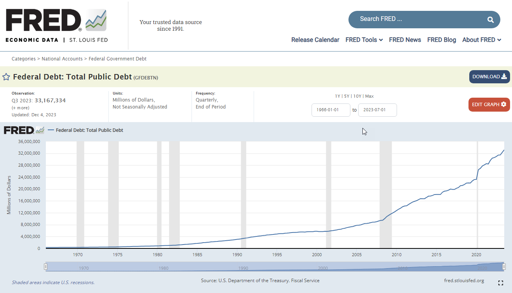Select the Max date range
This screenshot has width=512, height=293.
coord(369,96)
